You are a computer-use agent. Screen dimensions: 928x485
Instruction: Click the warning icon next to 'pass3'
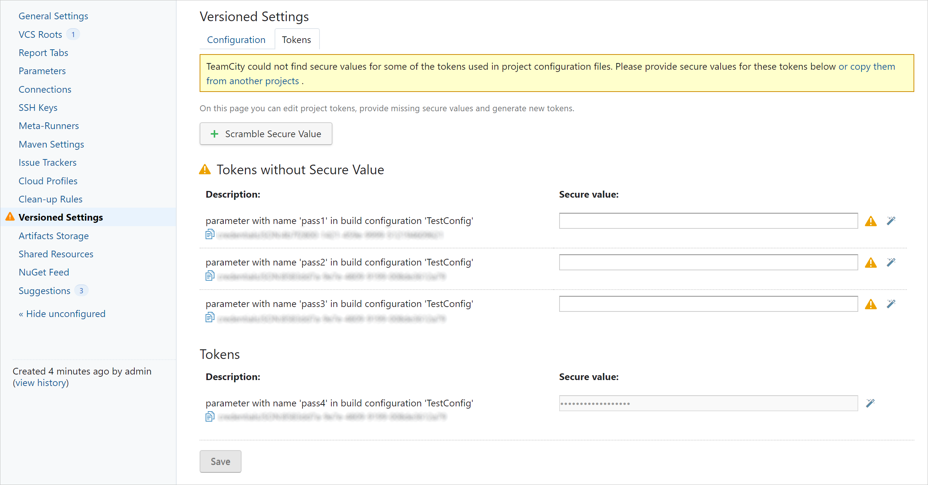[x=871, y=304]
